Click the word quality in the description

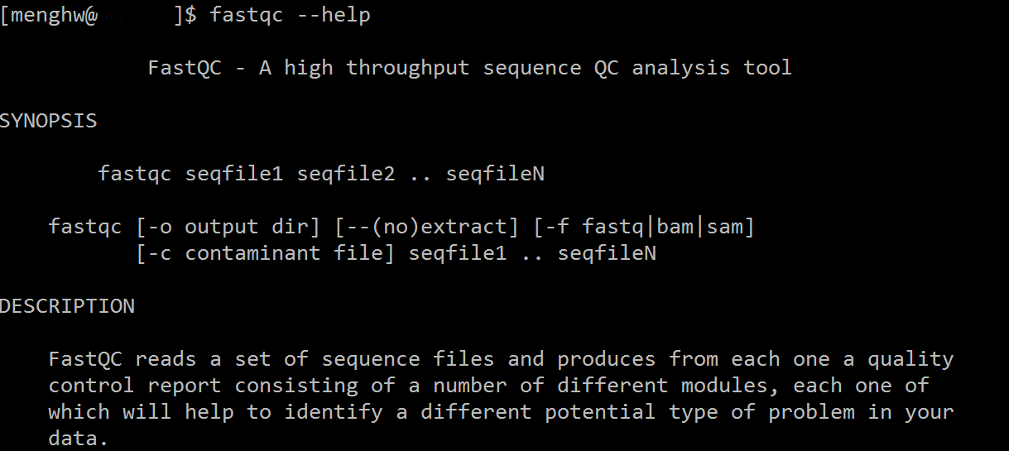tap(910, 359)
